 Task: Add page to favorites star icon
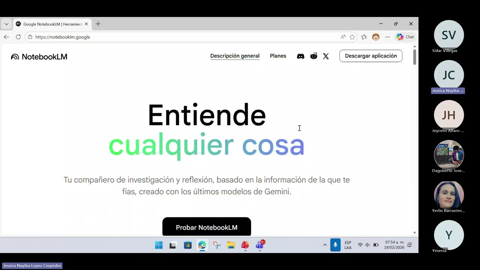[352, 37]
